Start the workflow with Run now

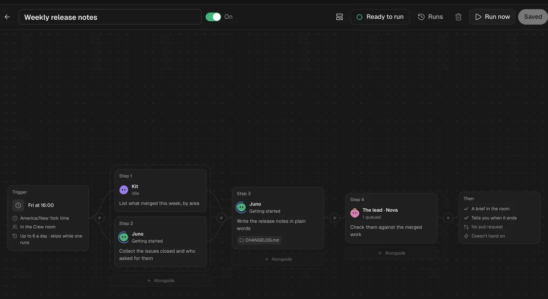[x=492, y=17]
